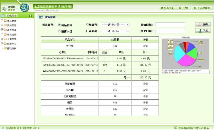Expand the 报表中心 tree node
The image size is (214, 130).
(2, 44)
